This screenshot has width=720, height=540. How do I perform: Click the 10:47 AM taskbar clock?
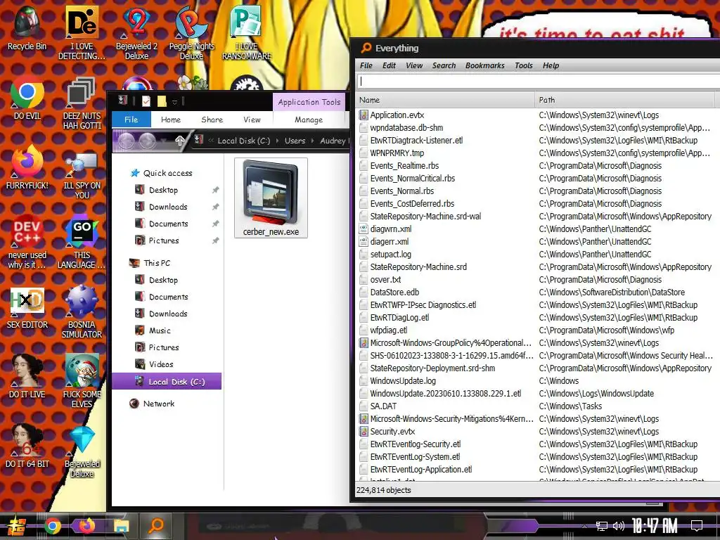pos(654,526)
